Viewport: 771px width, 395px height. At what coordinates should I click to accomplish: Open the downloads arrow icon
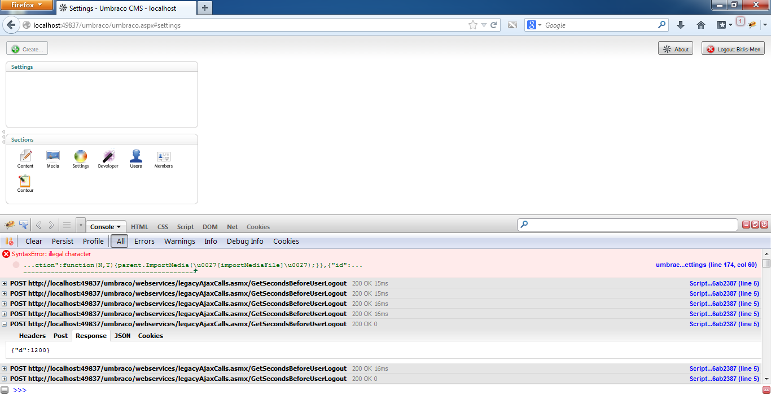[680, 25]
